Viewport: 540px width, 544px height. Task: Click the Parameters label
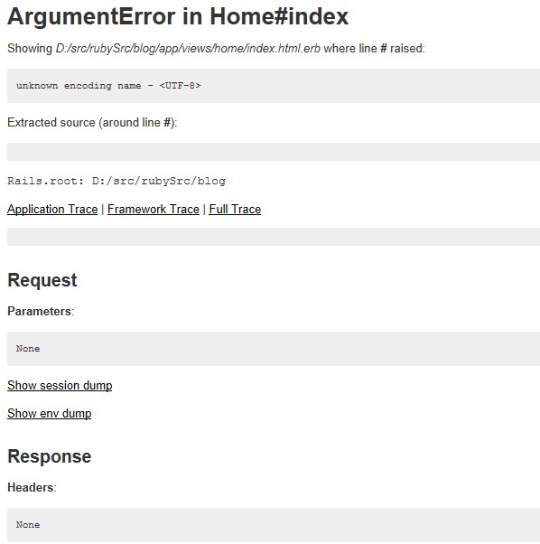(x=41, y=311)
